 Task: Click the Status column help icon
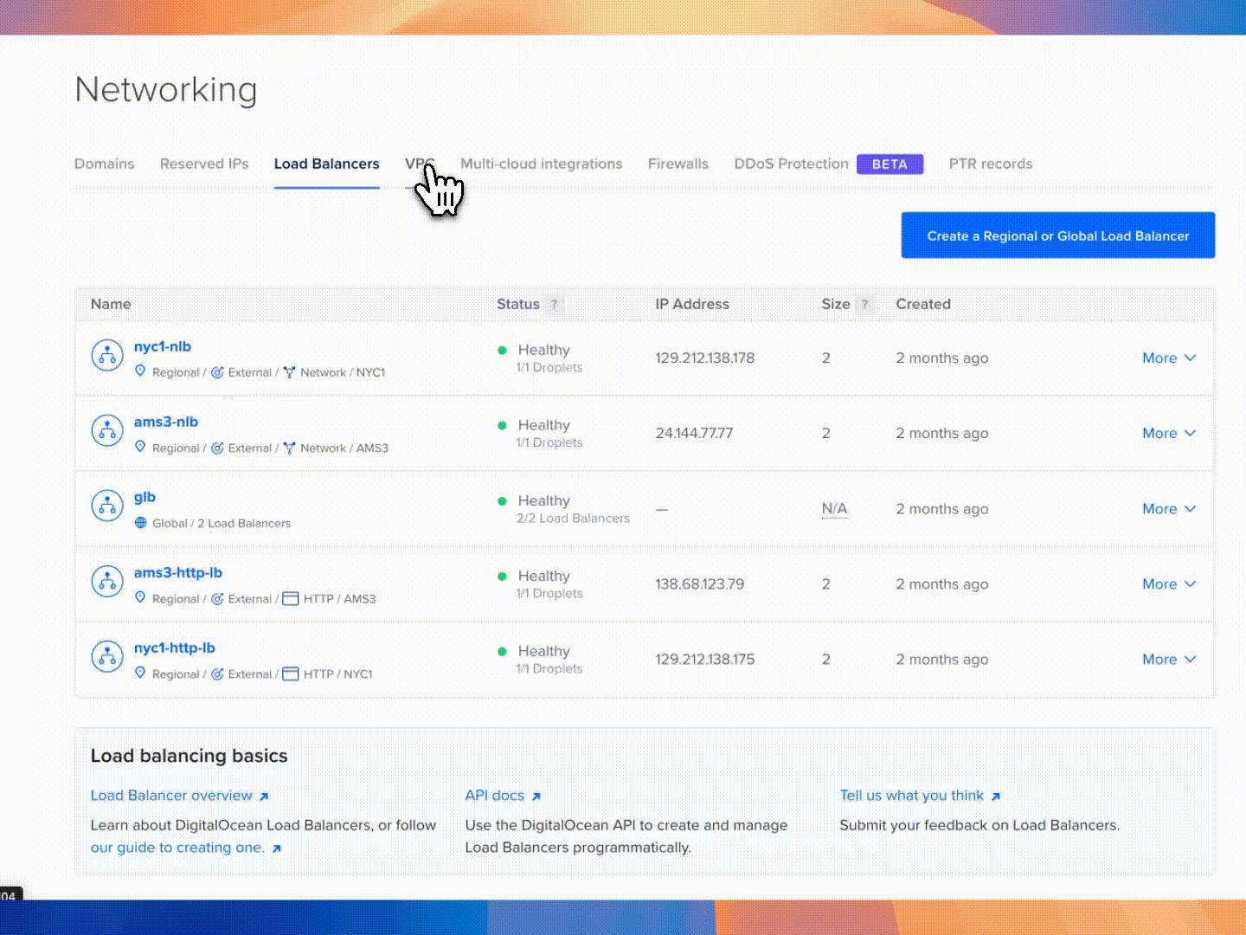[555, 305]
